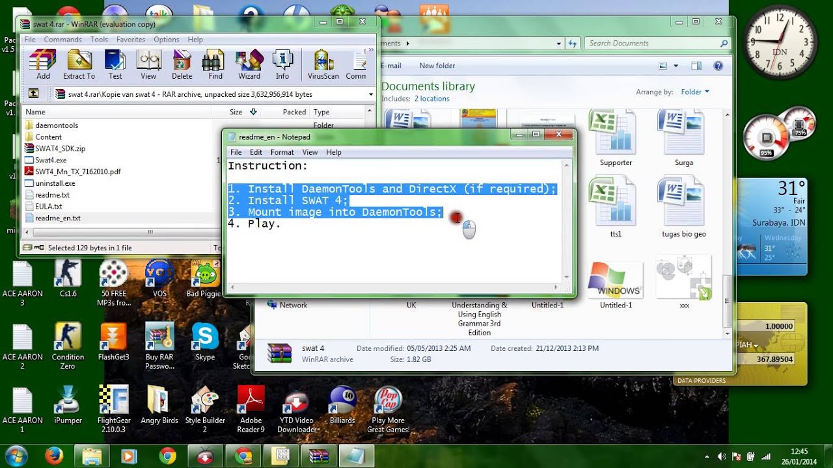
Task: Select the Content folder in WinRAR list
Action: point(48,137)
